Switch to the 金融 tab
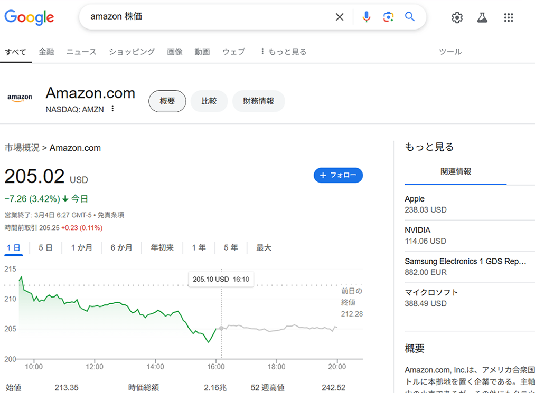The image size is (535, 393). point(46,52)
